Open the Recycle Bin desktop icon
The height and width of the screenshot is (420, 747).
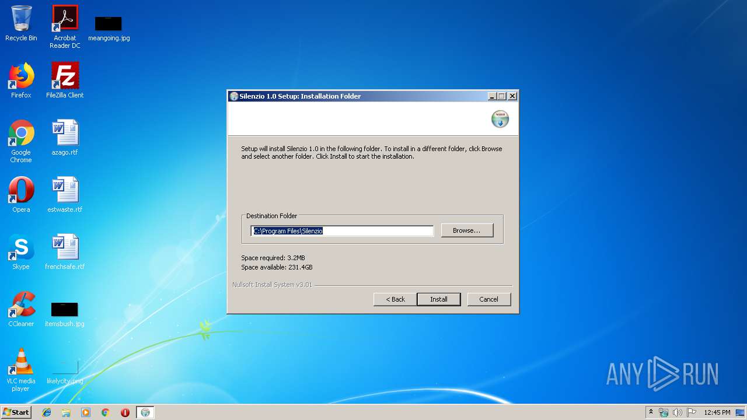[21, 23]
